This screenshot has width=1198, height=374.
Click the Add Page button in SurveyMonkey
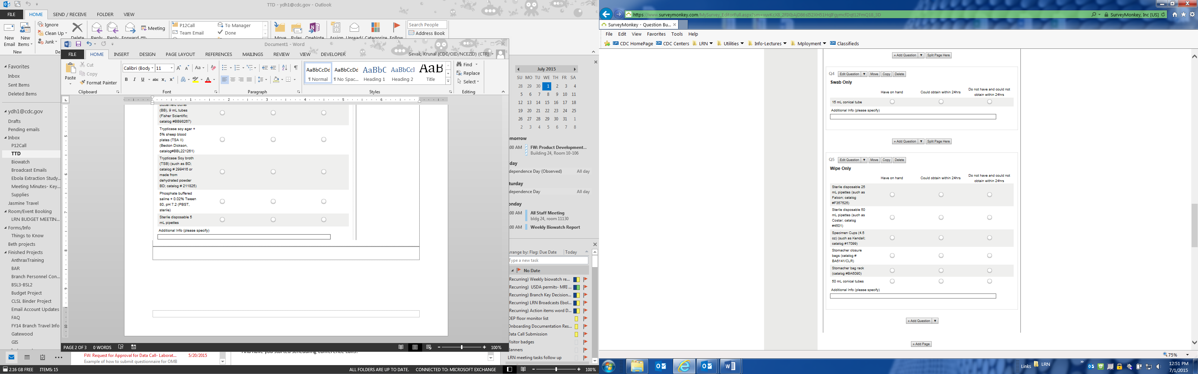[921, 344]
